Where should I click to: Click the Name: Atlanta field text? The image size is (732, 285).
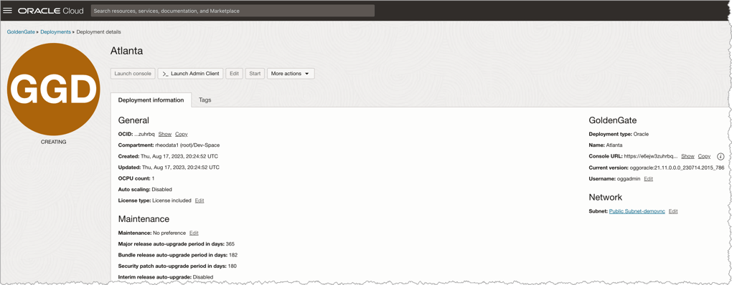pos(605,145)
